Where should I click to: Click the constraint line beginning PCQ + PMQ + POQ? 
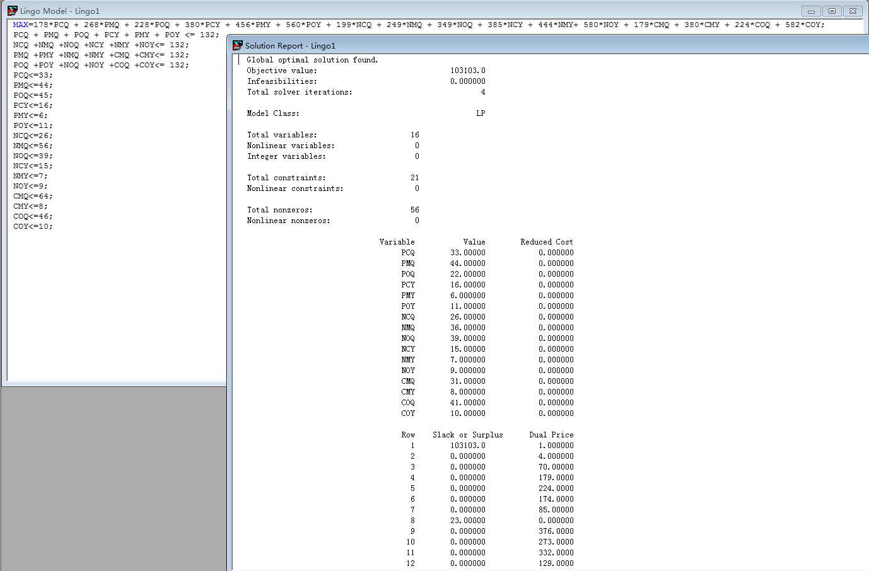tap(116, 35)
